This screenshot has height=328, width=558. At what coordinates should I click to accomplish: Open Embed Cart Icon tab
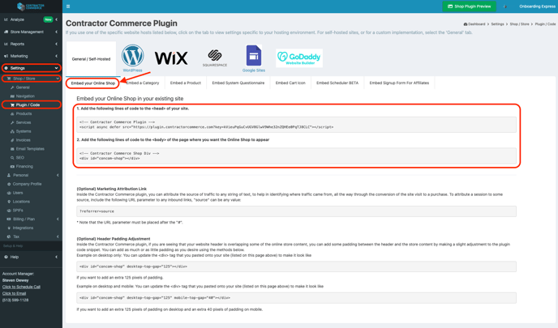coord(290,83)
